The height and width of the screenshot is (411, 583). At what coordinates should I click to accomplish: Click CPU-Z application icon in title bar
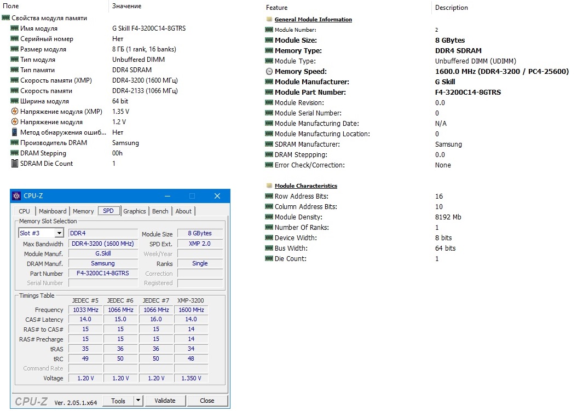16,196
